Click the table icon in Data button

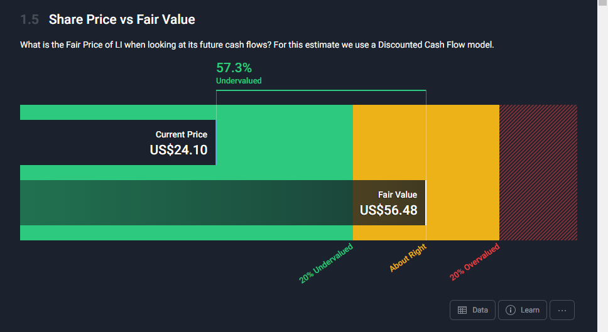coord(462,310)
